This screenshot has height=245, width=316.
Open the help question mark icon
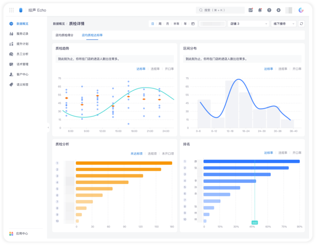point(269,10)
